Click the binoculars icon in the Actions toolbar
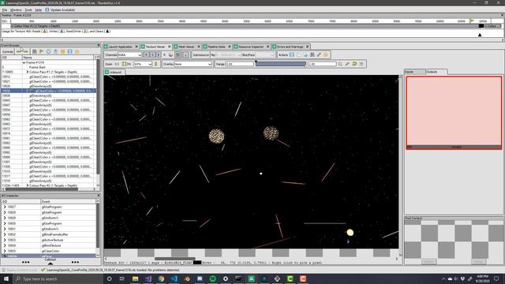This screenshot has height=284, width=505. coord(312,55)
